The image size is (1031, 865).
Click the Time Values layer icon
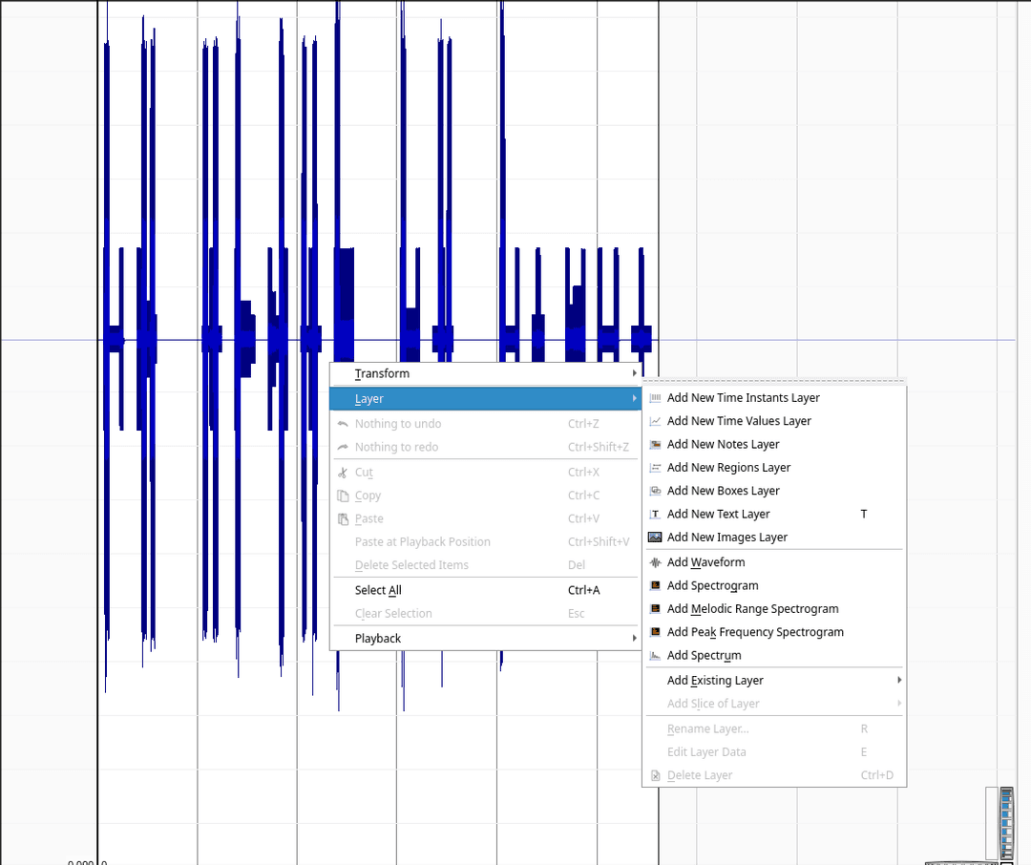point(655,421)
